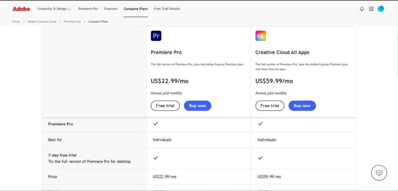The image size is (398, 191).
Task: Click the Premiere Pro plan description text
Action: [197, 65]
